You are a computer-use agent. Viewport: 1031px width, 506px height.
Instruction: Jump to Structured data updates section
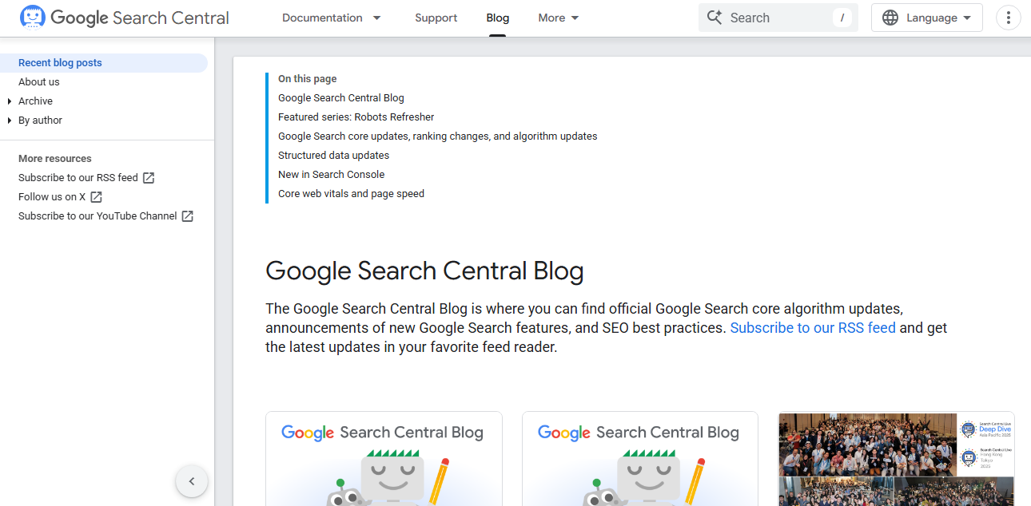pyautogui.click(x=333, y=156)
